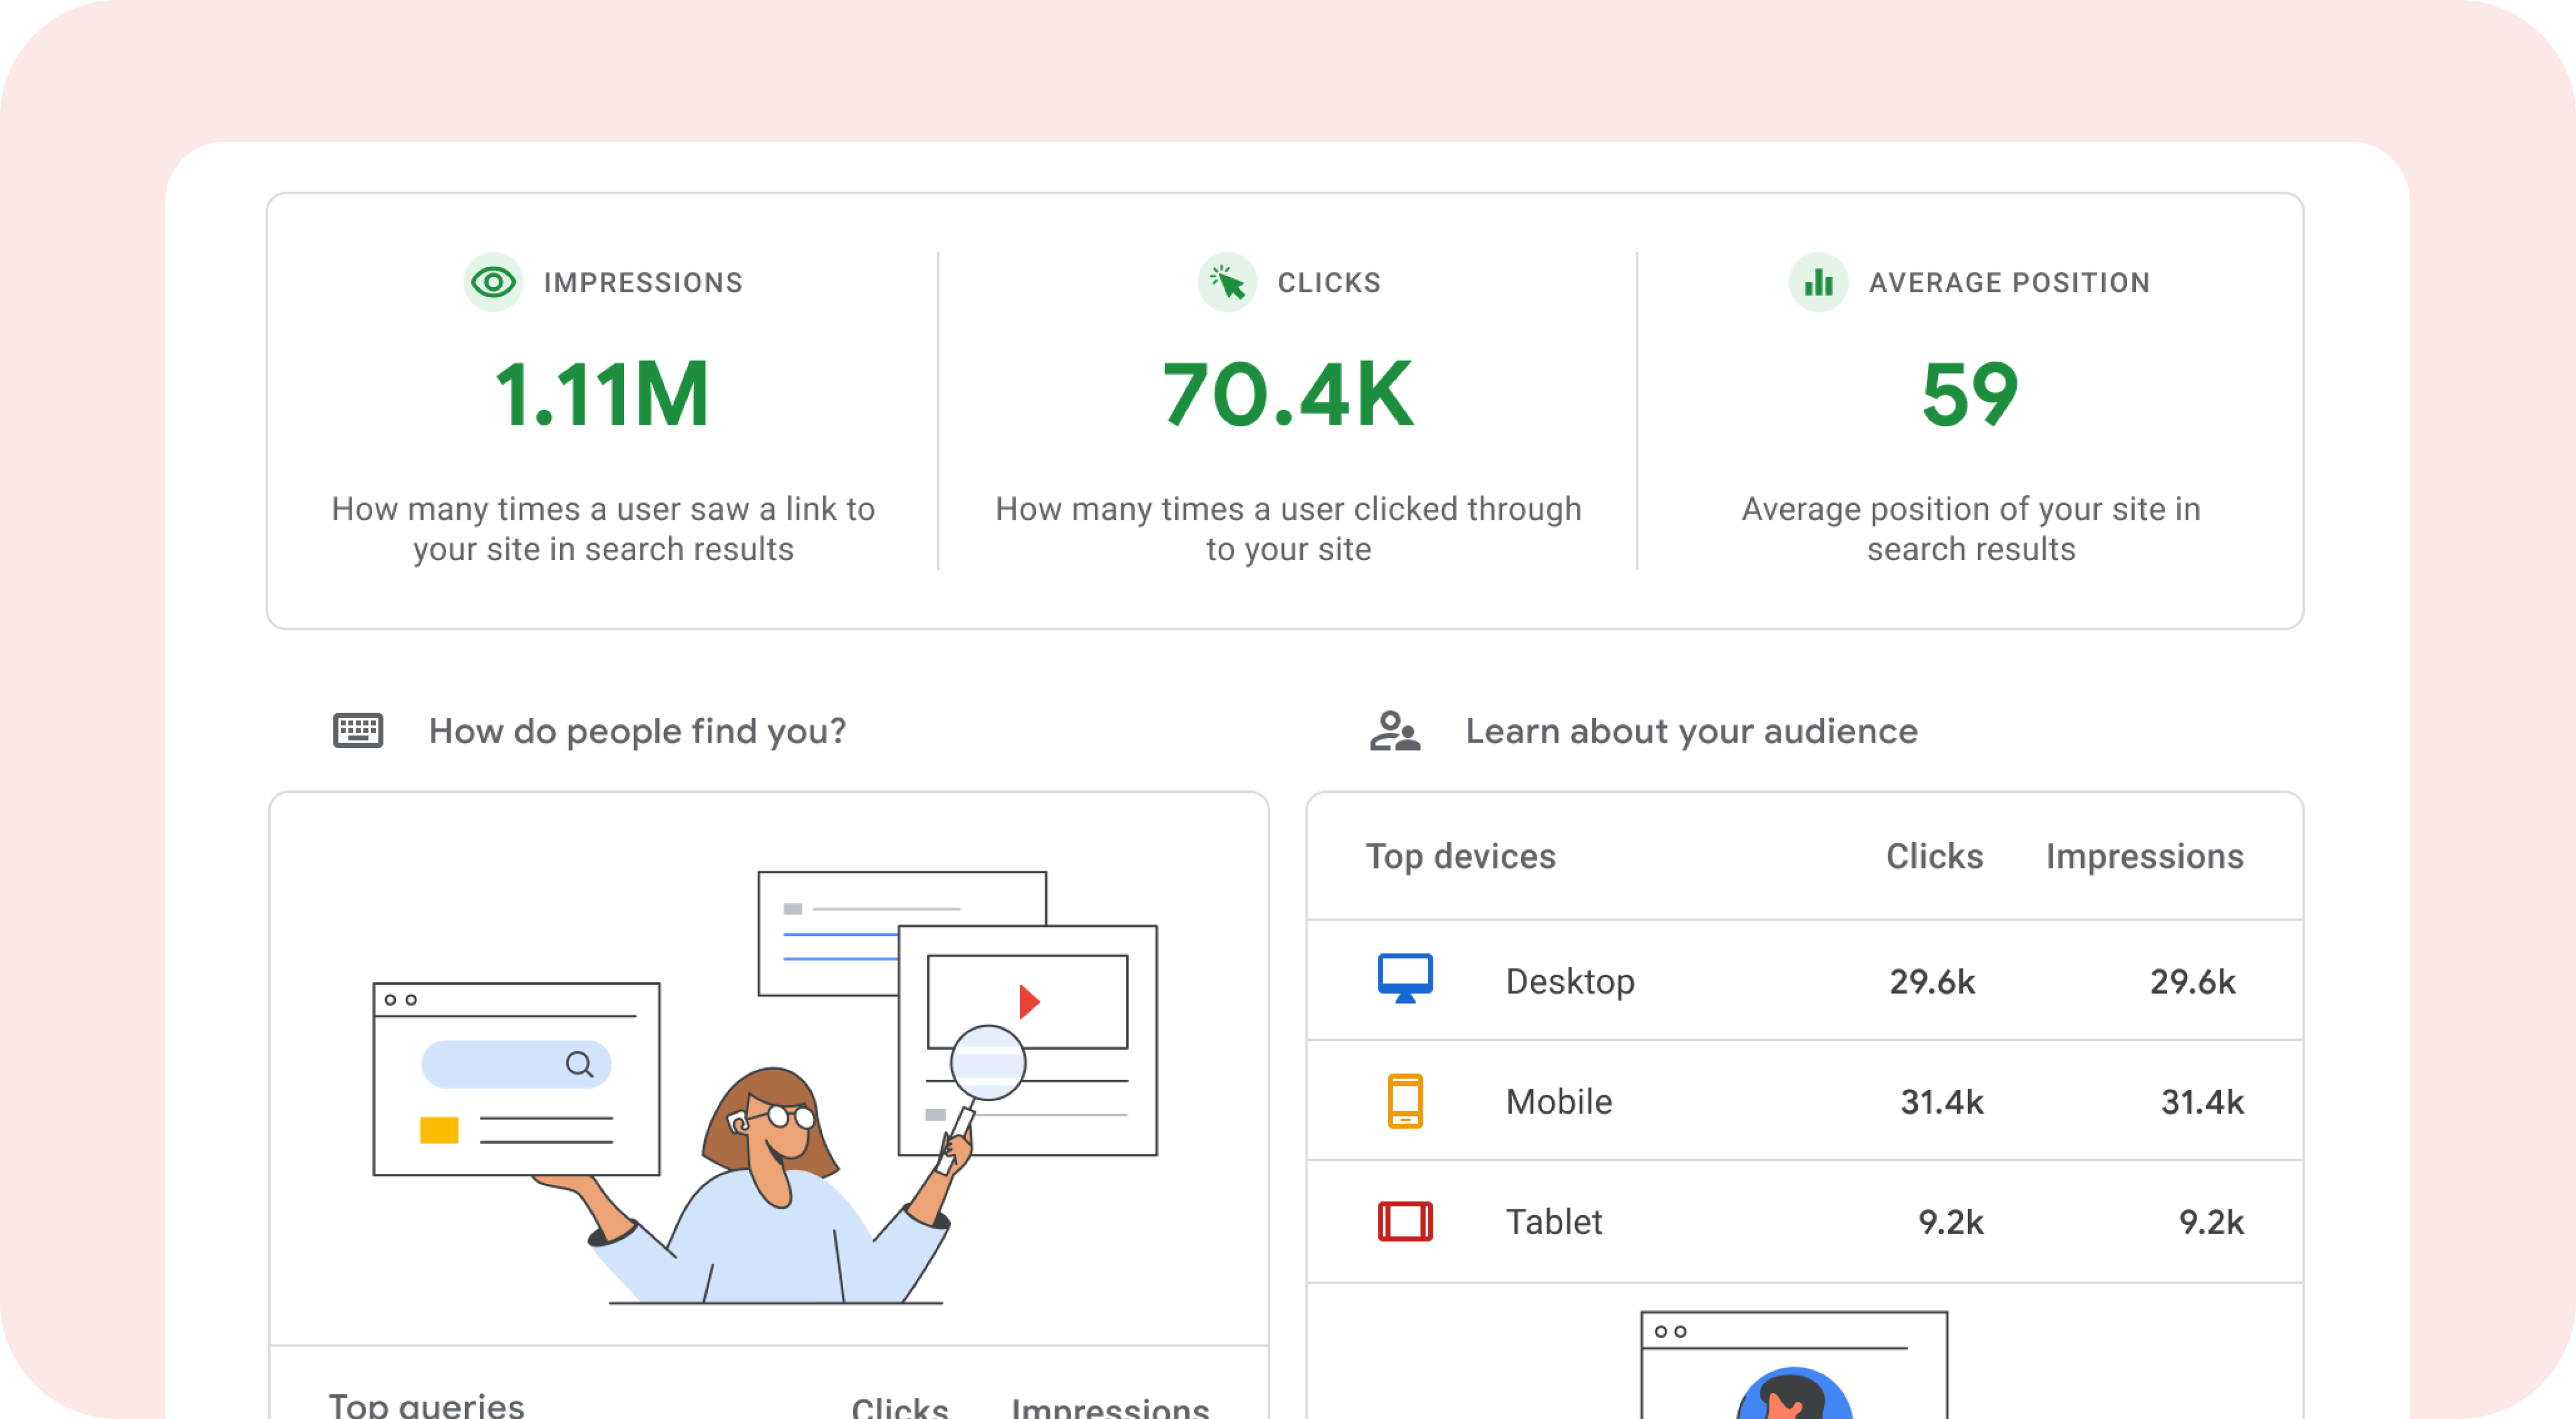Click Mobile impressions value 31.4k
2576x1419 pixels.
pos(2202,1101)
